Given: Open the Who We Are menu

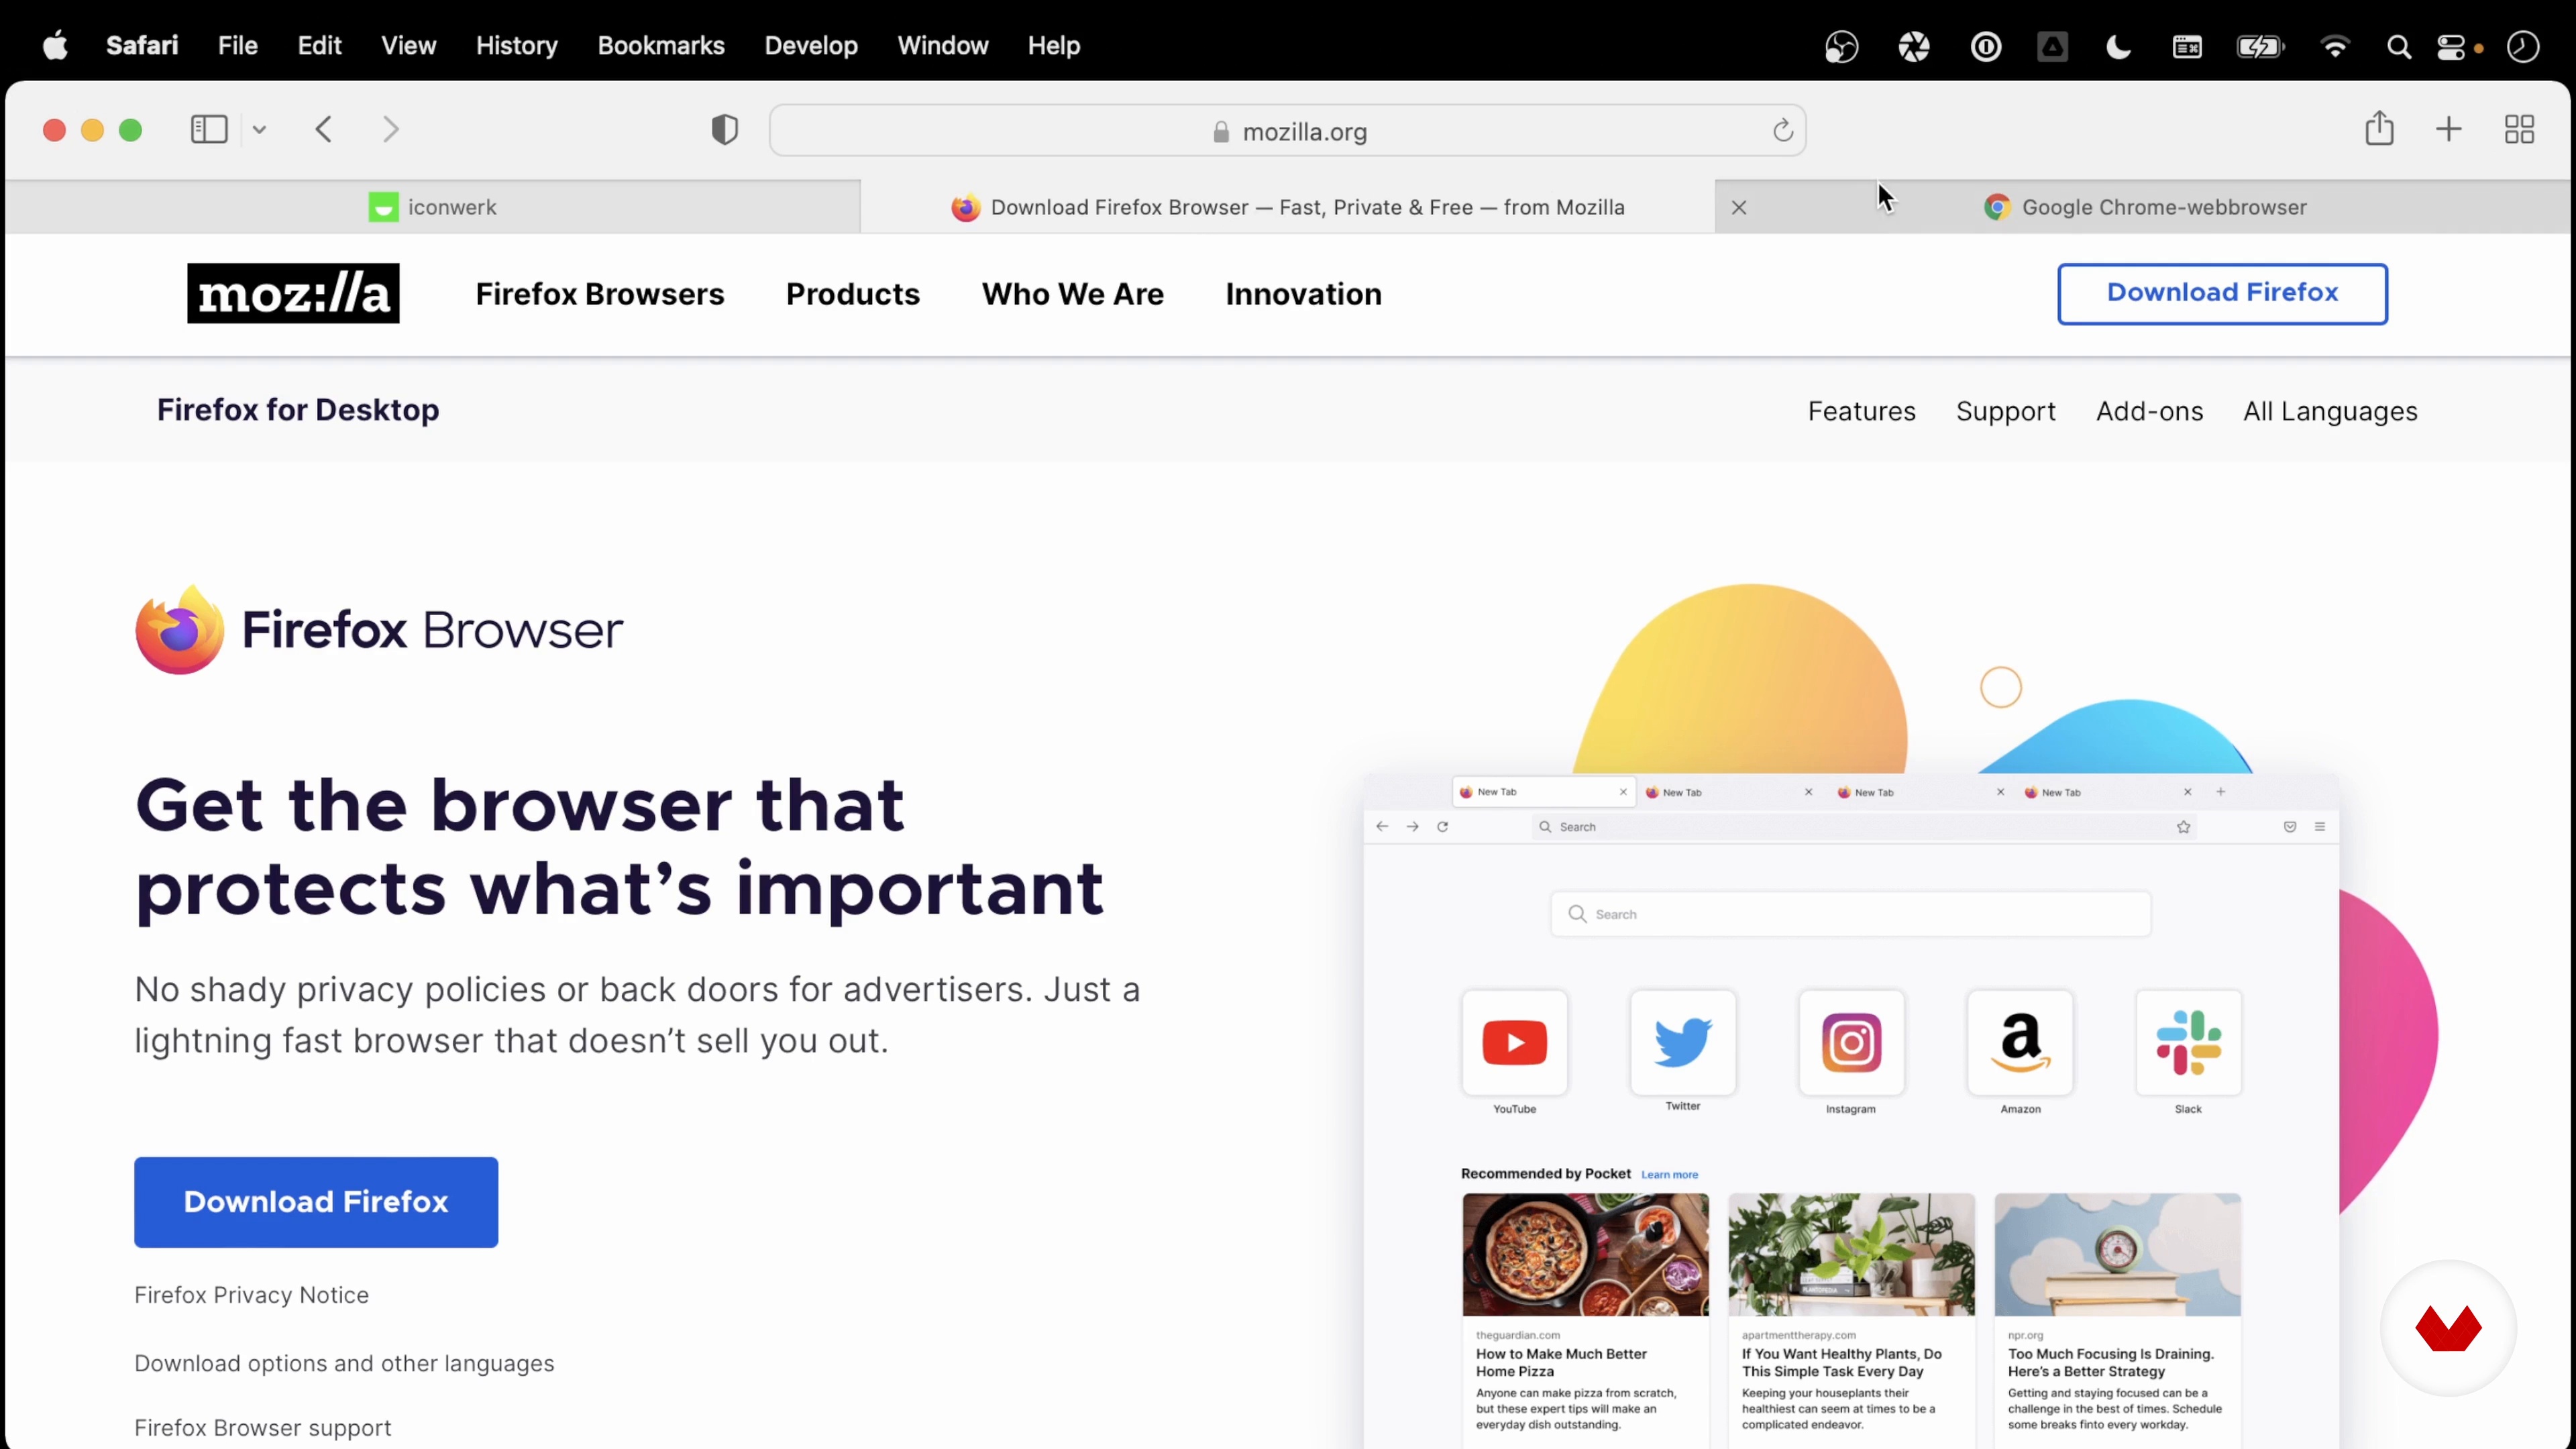Looking at the screenshot, I should tap(1073, 294).
